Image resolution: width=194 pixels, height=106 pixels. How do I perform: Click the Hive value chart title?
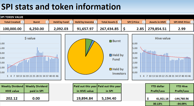click(163, 38)
